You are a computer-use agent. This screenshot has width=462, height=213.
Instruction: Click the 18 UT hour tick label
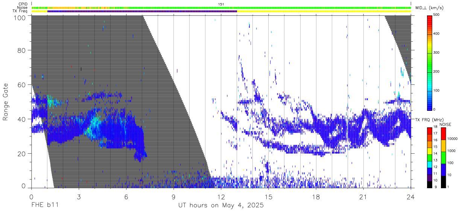click(316, 197)
